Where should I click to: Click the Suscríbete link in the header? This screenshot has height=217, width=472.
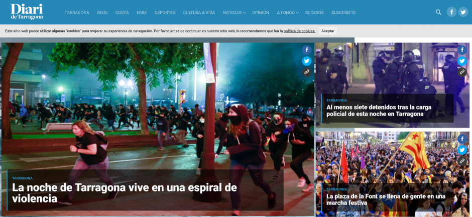[x=343, y=12]
